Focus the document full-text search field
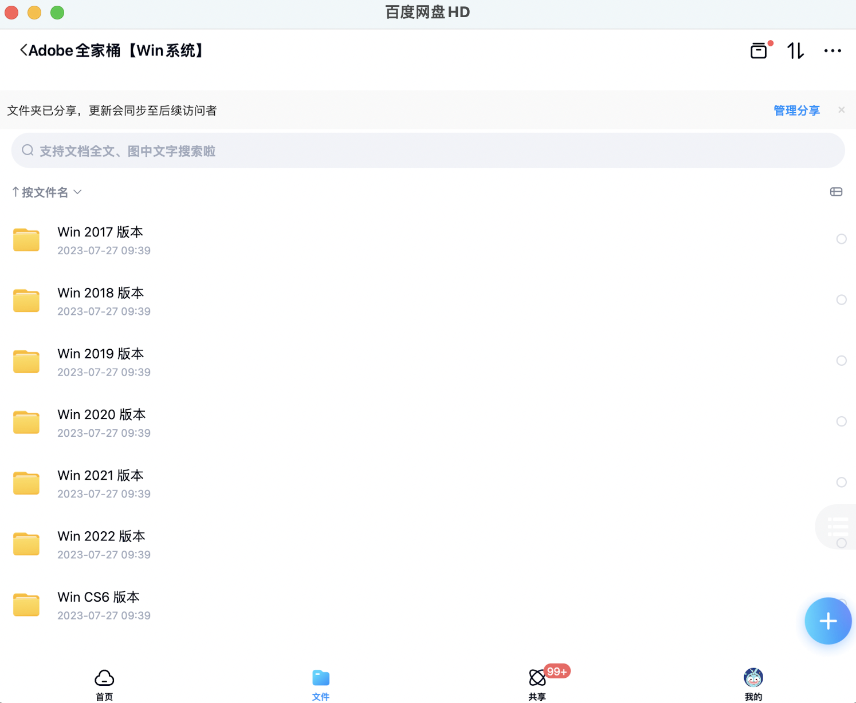This screenshot has height=703, width=856. click(428, 151)
